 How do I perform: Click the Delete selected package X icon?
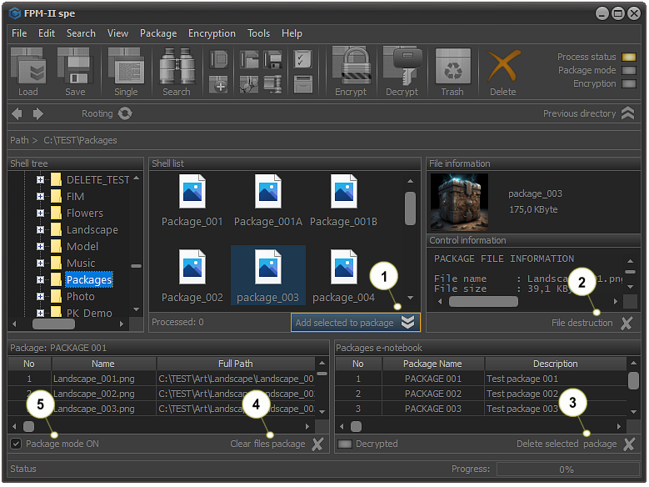coord(629,444)
